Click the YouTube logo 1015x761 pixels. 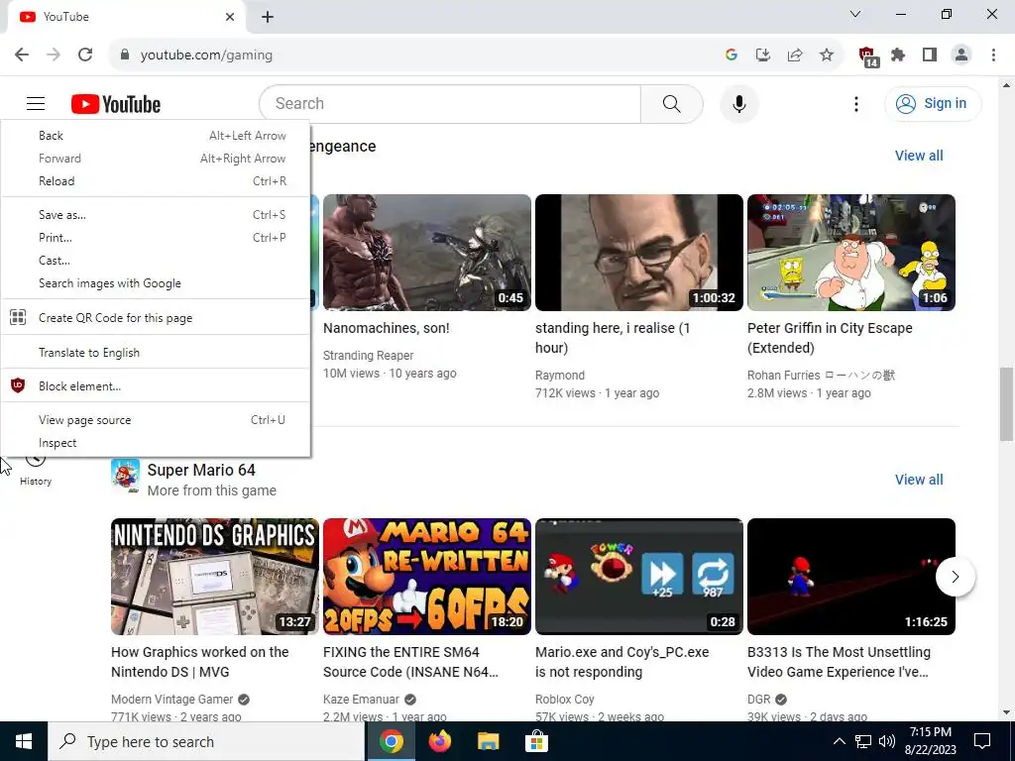click(x=116, y=103)
